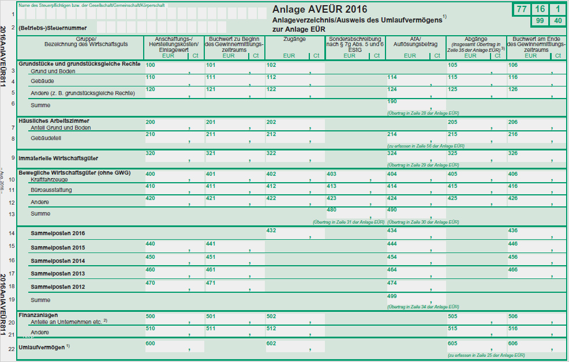Select field 202 Zugänge for Anteil Grund und Boden
The height and width of the screenshot is (362, 569).
tap(294, 125)
